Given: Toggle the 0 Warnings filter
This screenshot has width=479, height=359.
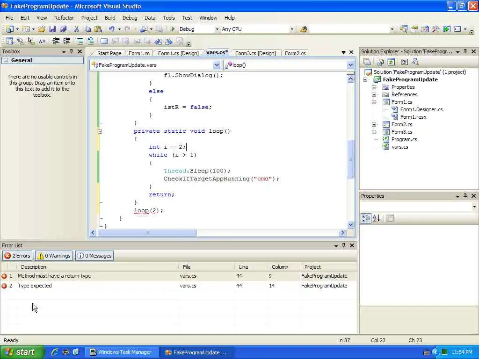Looking at the screenshot, I should click(54, 256).
